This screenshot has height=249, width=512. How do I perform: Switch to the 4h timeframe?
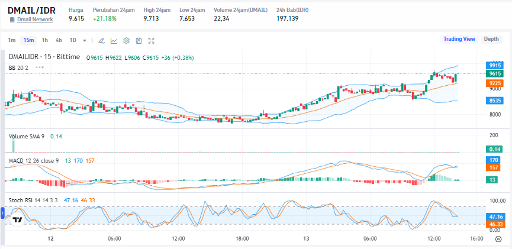pyautogui.click(x=59, y=40)
